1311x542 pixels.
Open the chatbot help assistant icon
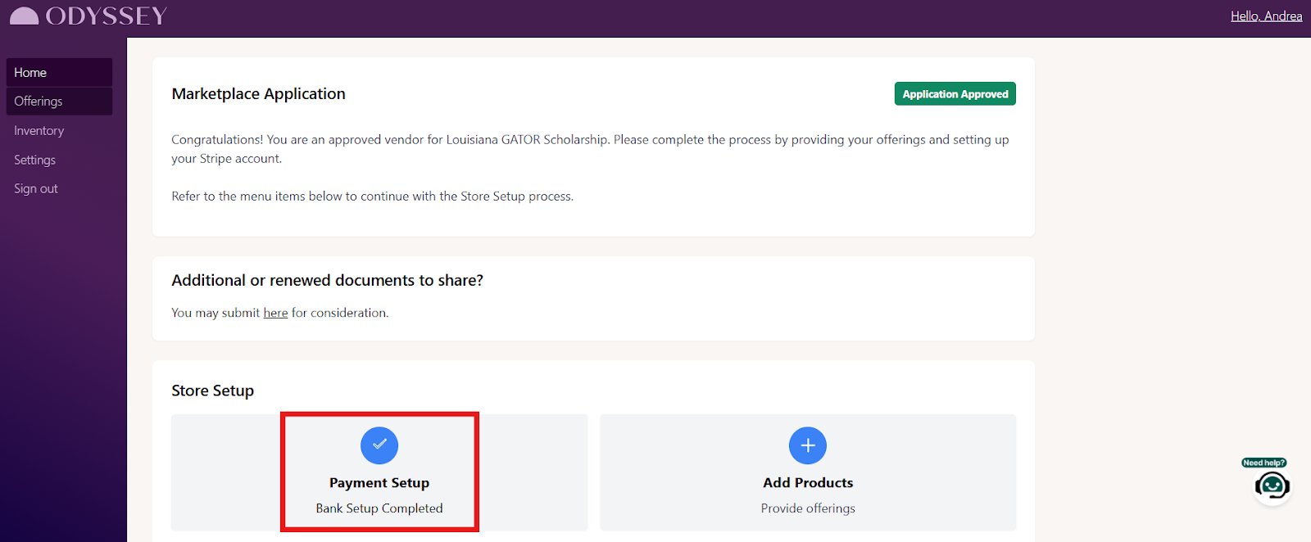pos(1272,486)
